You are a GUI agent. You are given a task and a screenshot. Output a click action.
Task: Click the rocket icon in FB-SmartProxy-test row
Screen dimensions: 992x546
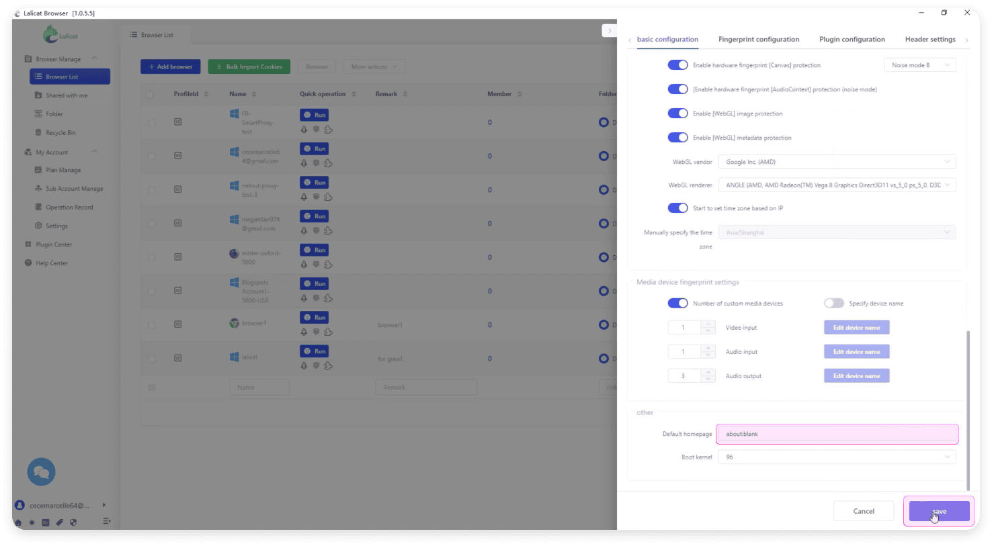coord(304,129)
